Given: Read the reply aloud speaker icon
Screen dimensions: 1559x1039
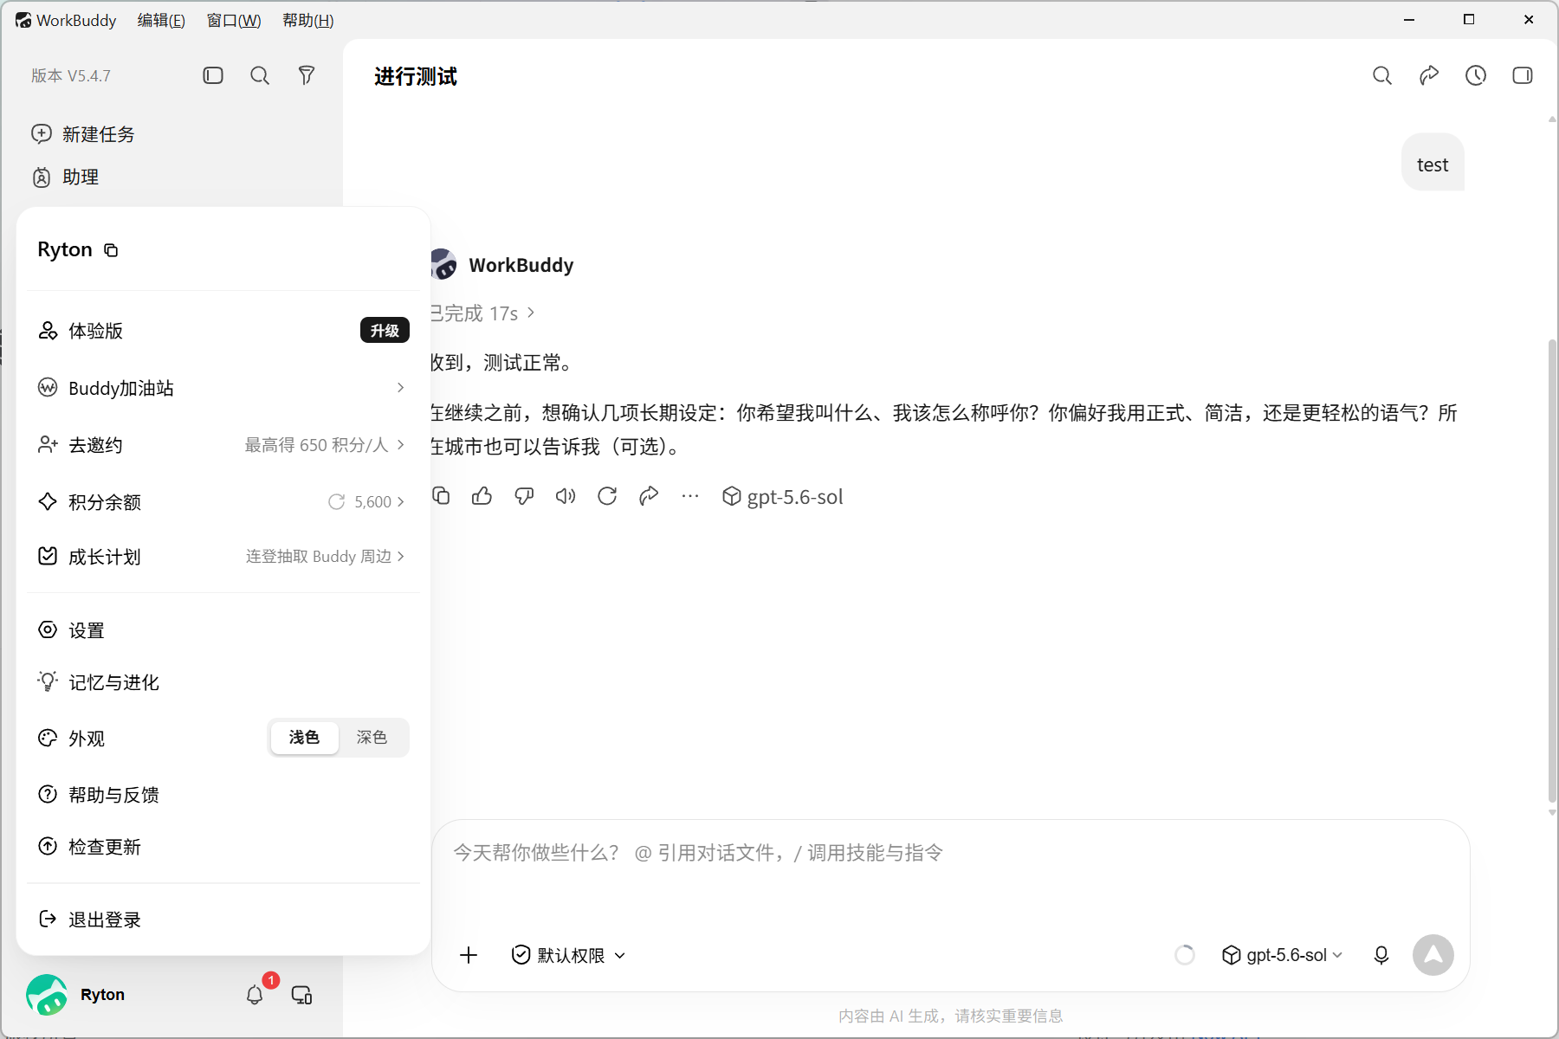Looking at the screenshot, I should [566, 496].
